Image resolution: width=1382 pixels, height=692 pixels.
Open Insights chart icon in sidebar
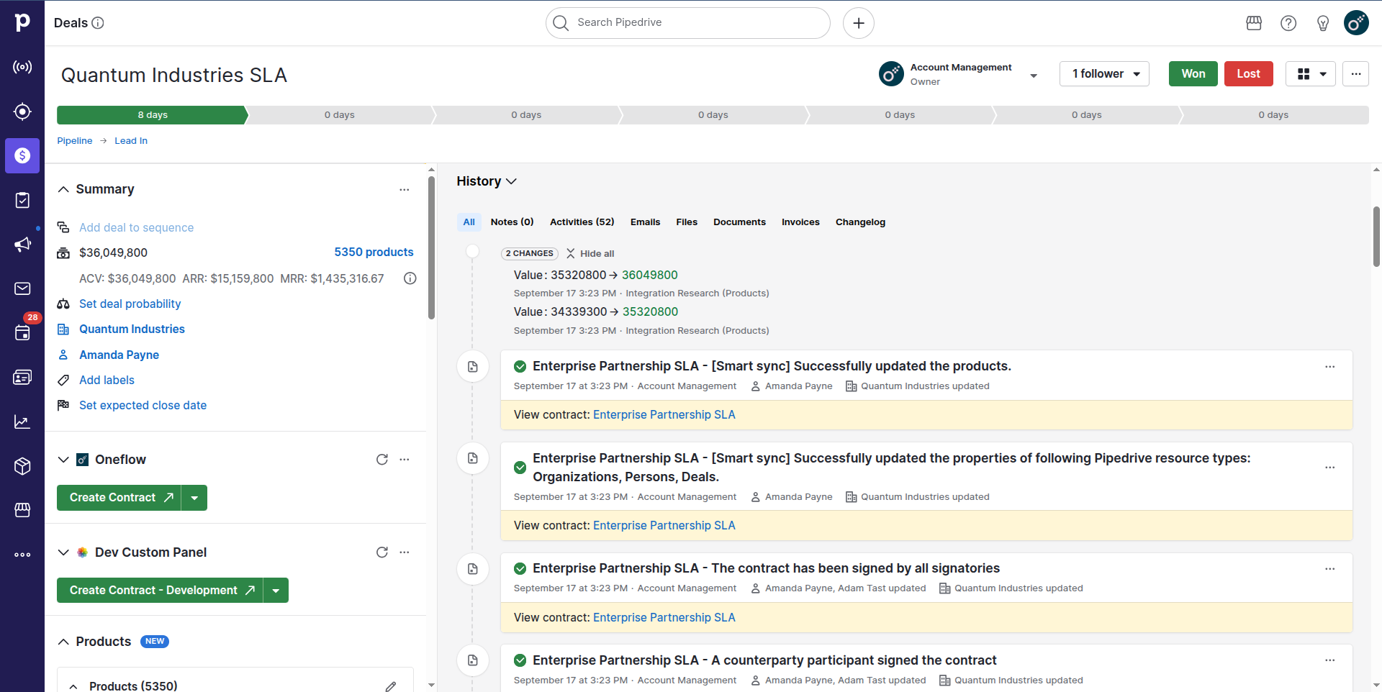[22, 422]
